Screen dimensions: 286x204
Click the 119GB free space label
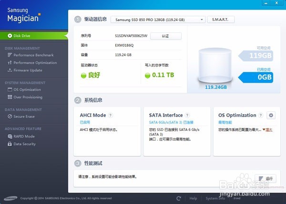256,56
